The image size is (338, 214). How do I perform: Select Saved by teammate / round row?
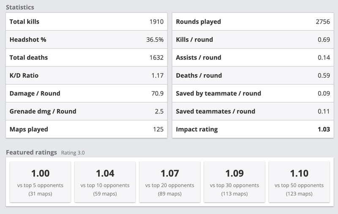pos(253,93)
